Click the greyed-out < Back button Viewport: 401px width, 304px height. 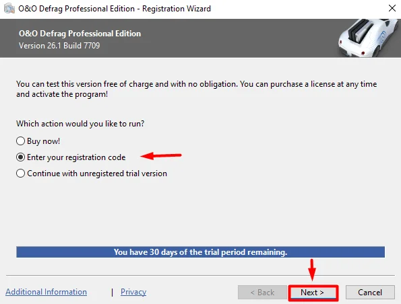click(262, 293)
